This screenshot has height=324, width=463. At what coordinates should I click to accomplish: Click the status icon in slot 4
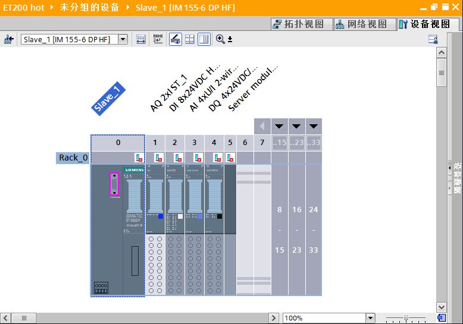pyautogui.click(x=218, y=158)
